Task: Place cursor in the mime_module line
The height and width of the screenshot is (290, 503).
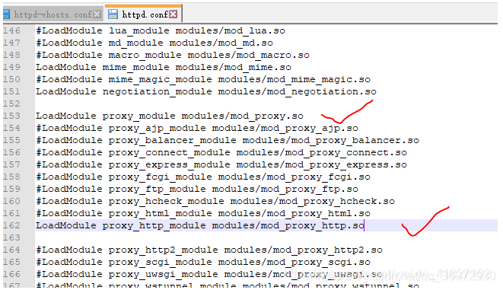Action: pos(164,68)
